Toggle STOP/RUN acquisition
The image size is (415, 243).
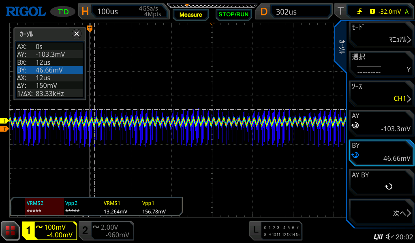click(233, 15)
